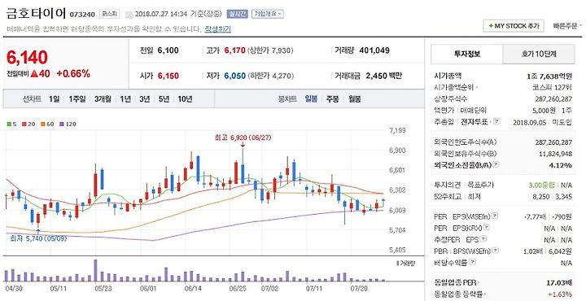Click the green 5-day average legend swatch
The height and width of the screenshot is (301, 586).
pyautogui.click(x=9, y=124)
